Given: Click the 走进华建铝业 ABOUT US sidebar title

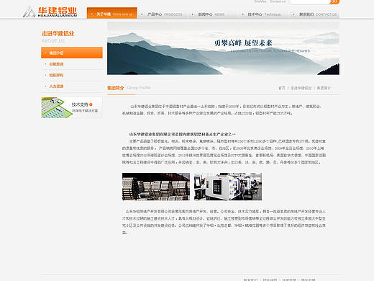Looking at the screenshot, I should coord(58,37).
